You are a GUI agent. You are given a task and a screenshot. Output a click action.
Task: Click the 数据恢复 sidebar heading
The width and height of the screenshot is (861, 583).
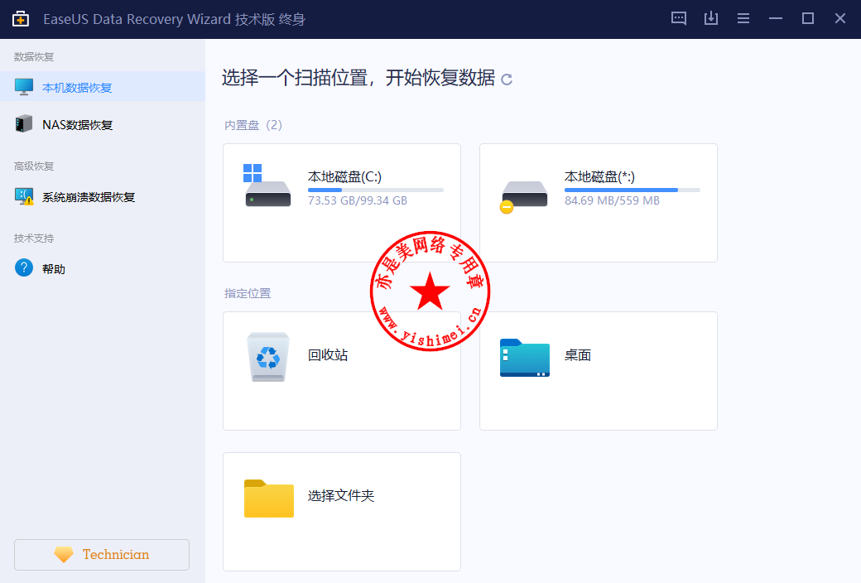coord(34,56)
